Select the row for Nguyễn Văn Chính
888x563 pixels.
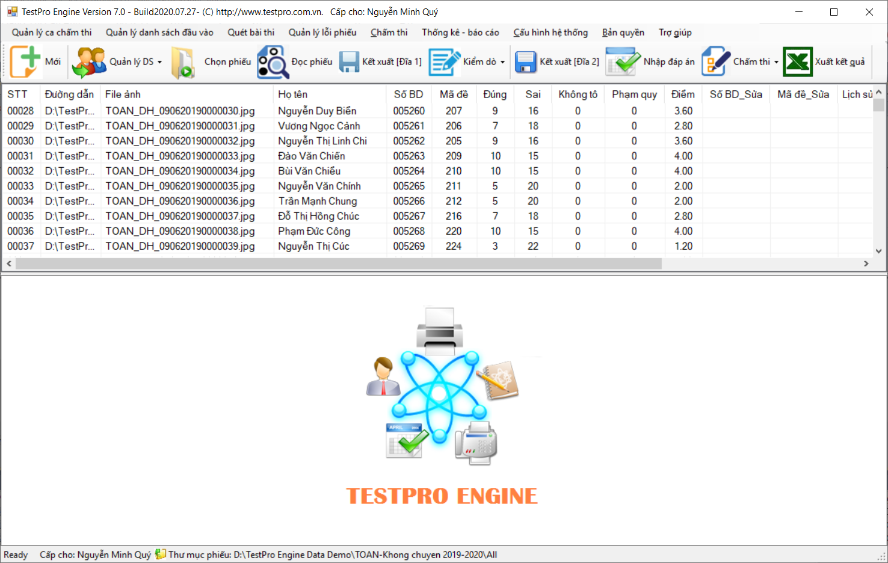click(x=437, y=186)
